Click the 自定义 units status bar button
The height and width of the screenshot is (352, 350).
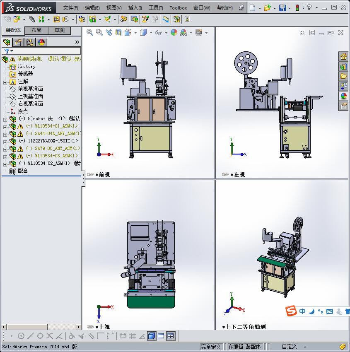coord(289,347)
